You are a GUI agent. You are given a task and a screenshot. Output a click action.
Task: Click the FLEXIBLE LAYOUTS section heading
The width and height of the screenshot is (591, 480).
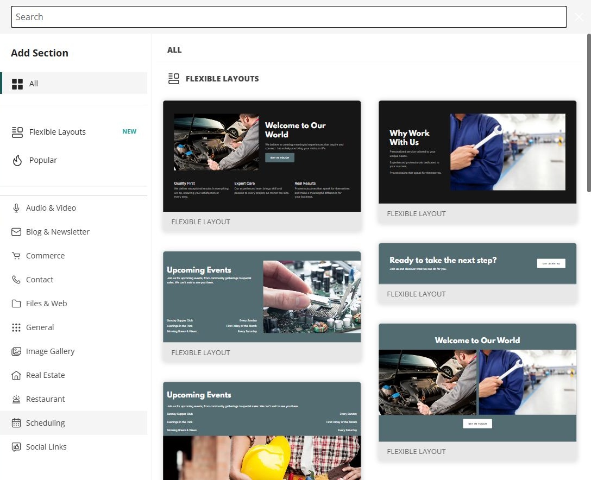point(222,79)
